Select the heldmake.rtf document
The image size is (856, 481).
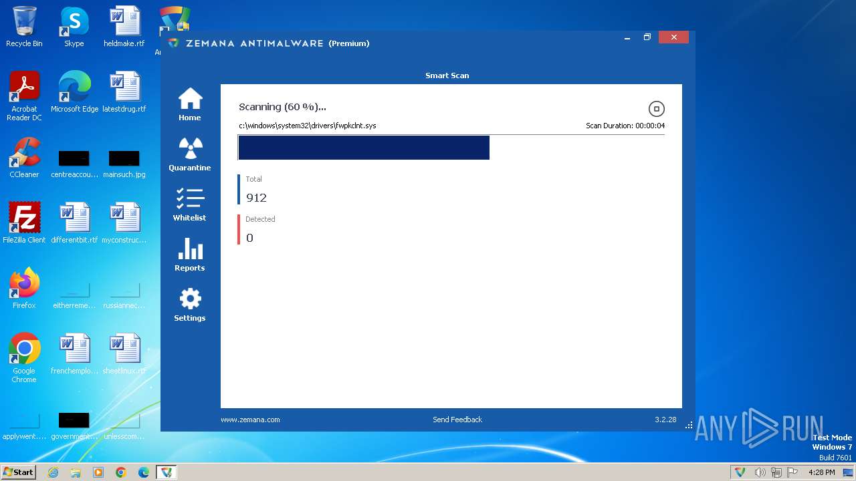[x=124, y=27]
